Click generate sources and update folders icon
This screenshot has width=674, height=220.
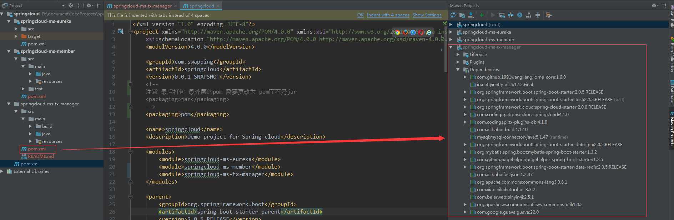pos(462,15)
